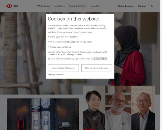Expand Manage cookies options
This screenshot has width=162, height=130.
(56, 74)
